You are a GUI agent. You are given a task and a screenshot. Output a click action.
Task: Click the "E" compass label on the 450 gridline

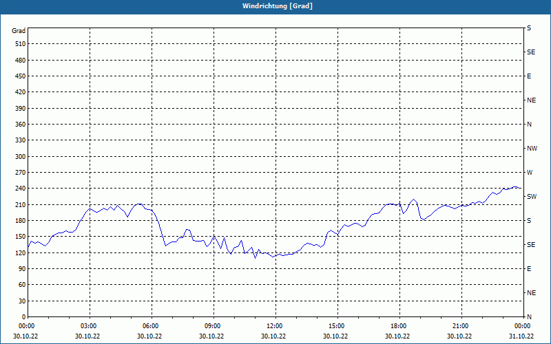(529, 76)
